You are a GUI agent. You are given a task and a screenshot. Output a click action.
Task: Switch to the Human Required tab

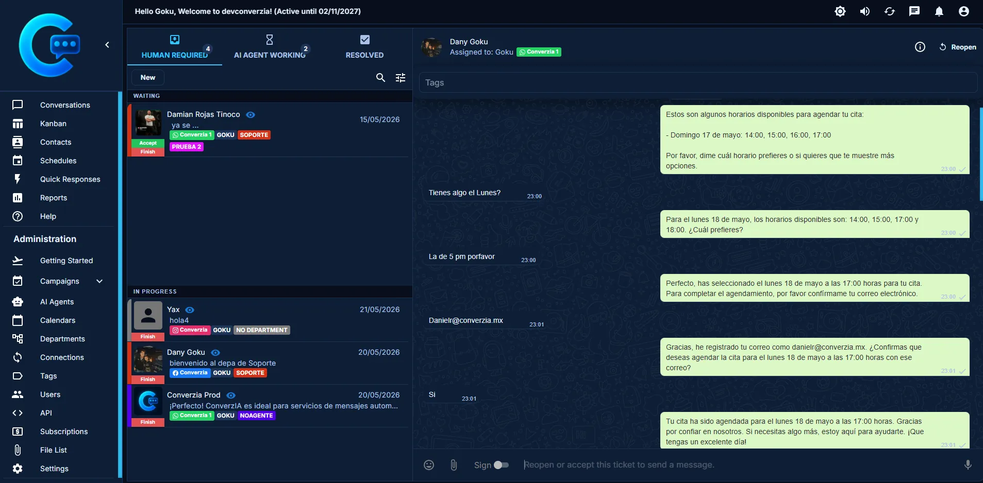coord(175,47)
